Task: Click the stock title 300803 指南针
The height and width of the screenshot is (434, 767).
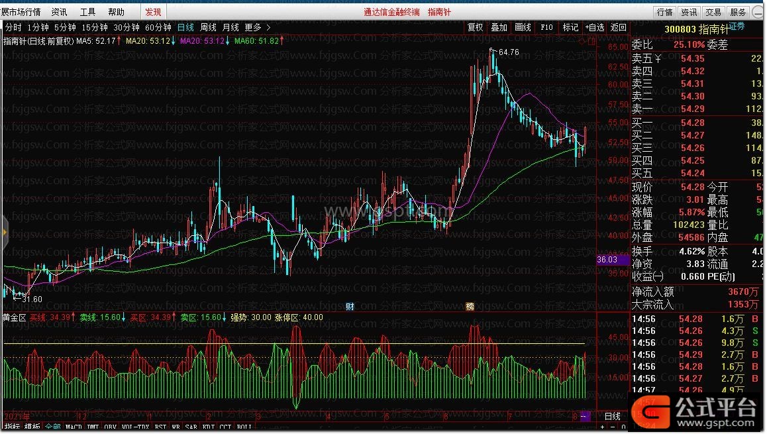Action: [697, 29]
